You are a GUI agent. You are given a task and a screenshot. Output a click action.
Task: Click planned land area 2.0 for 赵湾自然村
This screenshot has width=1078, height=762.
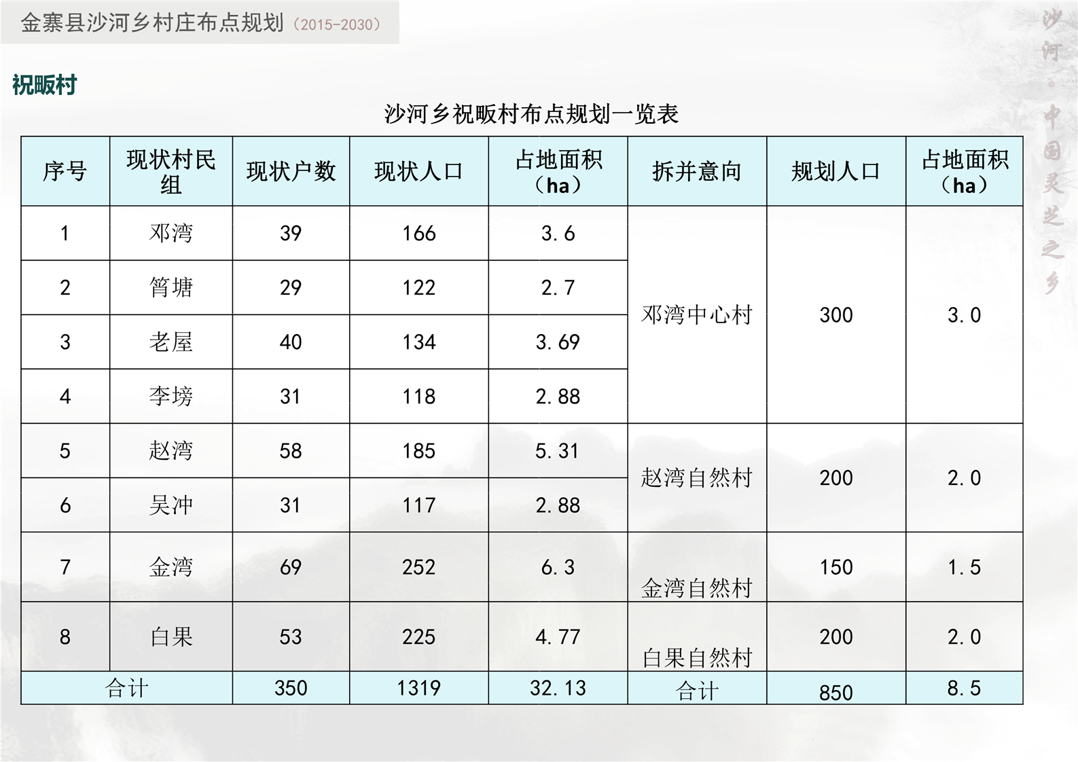964,478
